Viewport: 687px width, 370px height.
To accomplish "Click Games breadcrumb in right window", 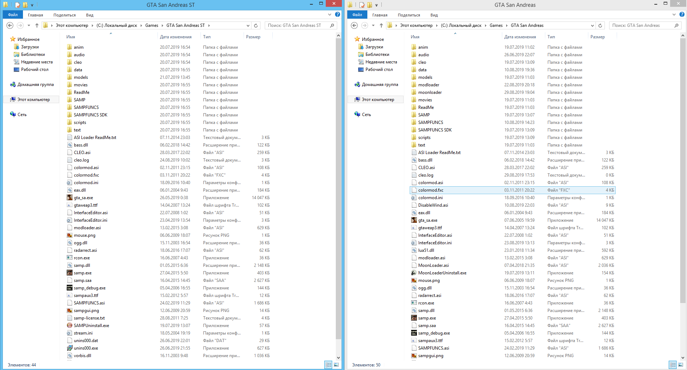I will [496, 25].
